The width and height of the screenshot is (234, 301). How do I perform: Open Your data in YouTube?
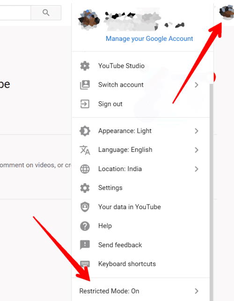pos(141,207)
